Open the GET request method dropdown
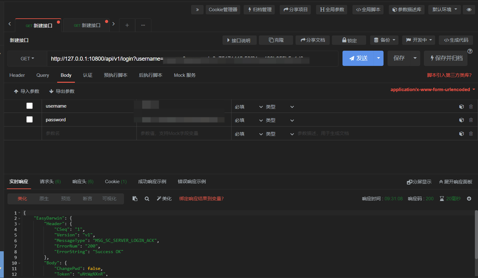Image resolution: width=478 pixels, height=278 pixels. (27, 58)
